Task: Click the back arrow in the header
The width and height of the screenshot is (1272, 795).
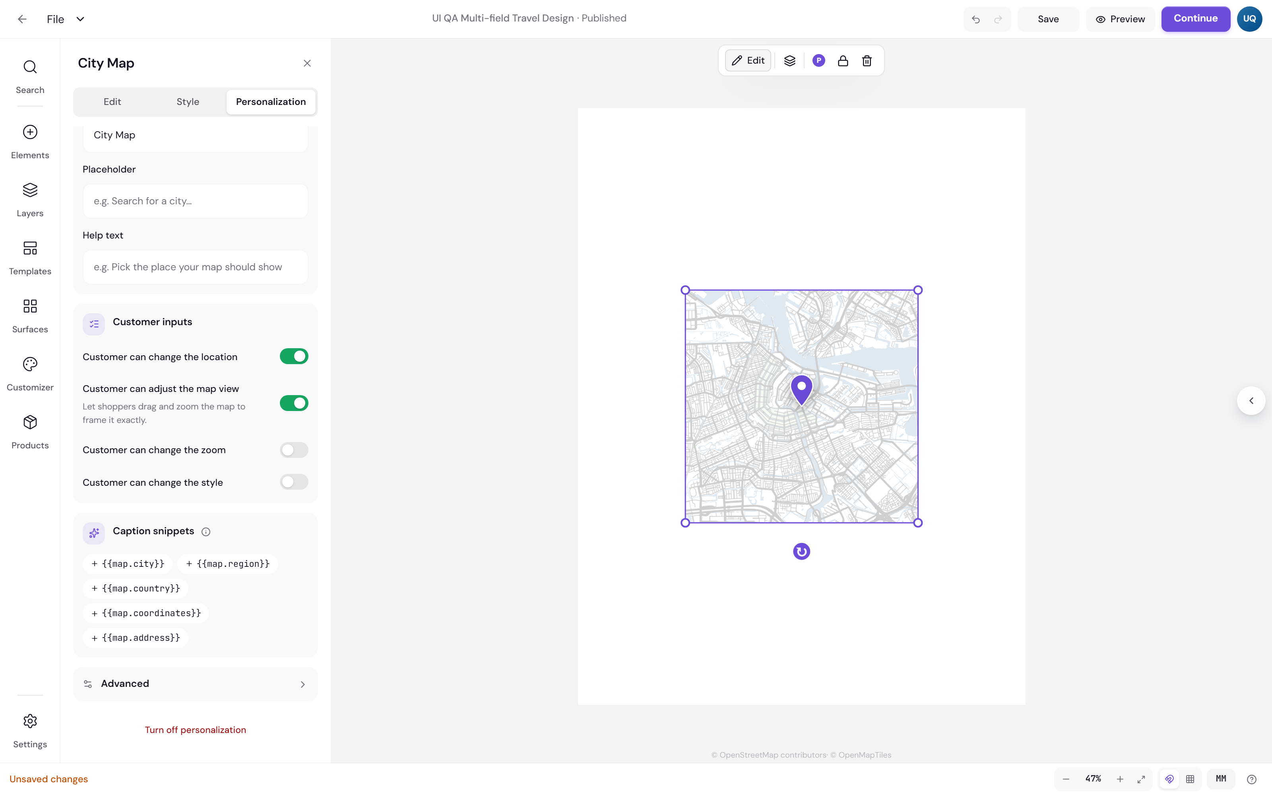Action: [x=22, y=19]
